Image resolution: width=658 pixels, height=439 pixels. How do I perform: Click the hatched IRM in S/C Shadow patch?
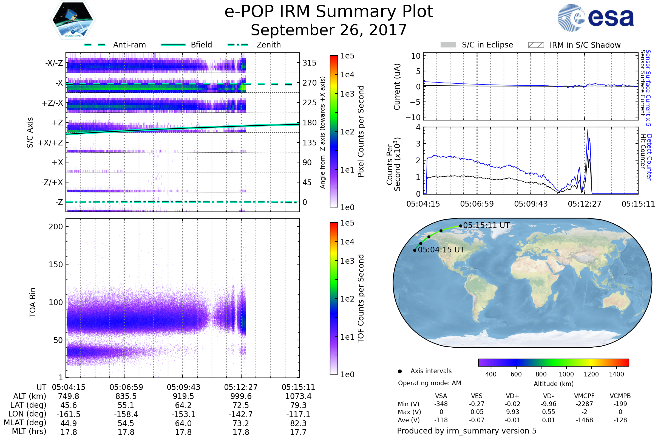tap(536, 45)
